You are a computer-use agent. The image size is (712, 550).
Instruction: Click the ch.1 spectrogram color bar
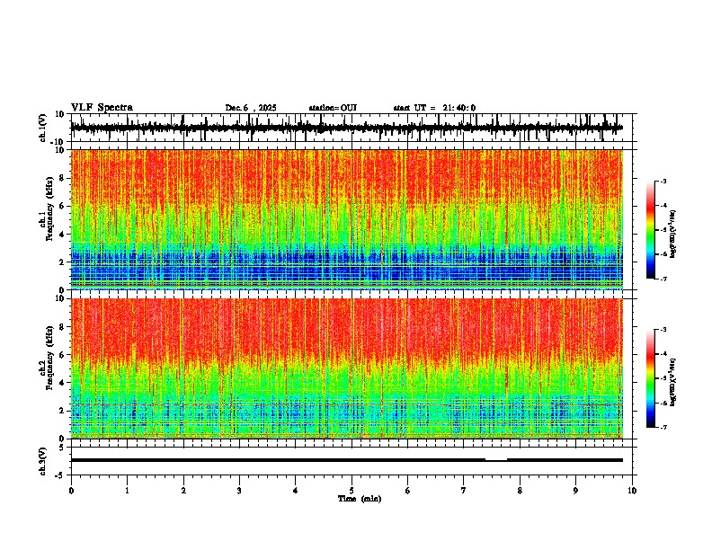(x=650, y=230)
